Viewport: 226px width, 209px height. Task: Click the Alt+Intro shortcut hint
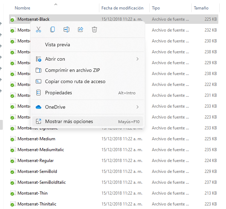tap(127, 93)
